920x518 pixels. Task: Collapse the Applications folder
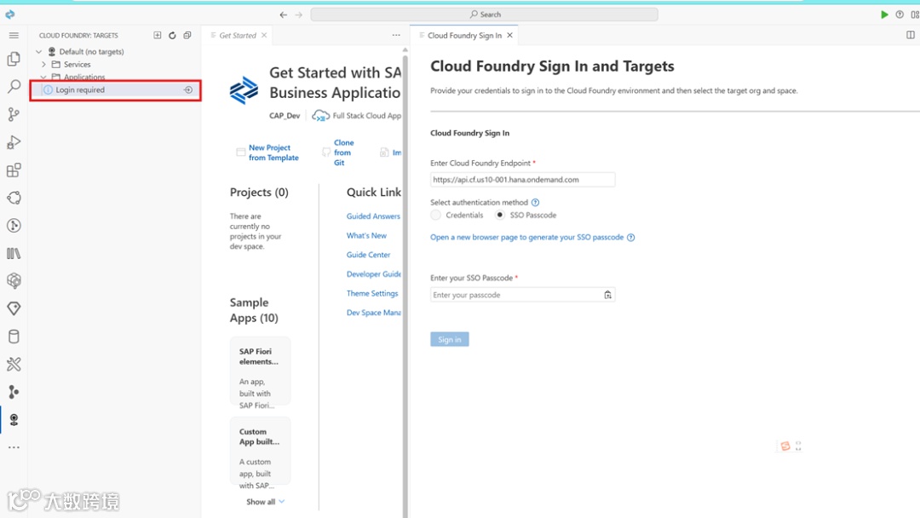pos(43,78)
